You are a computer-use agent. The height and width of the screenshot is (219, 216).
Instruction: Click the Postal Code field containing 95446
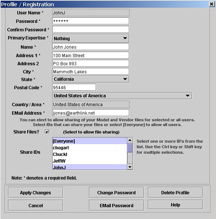(74, 87)
